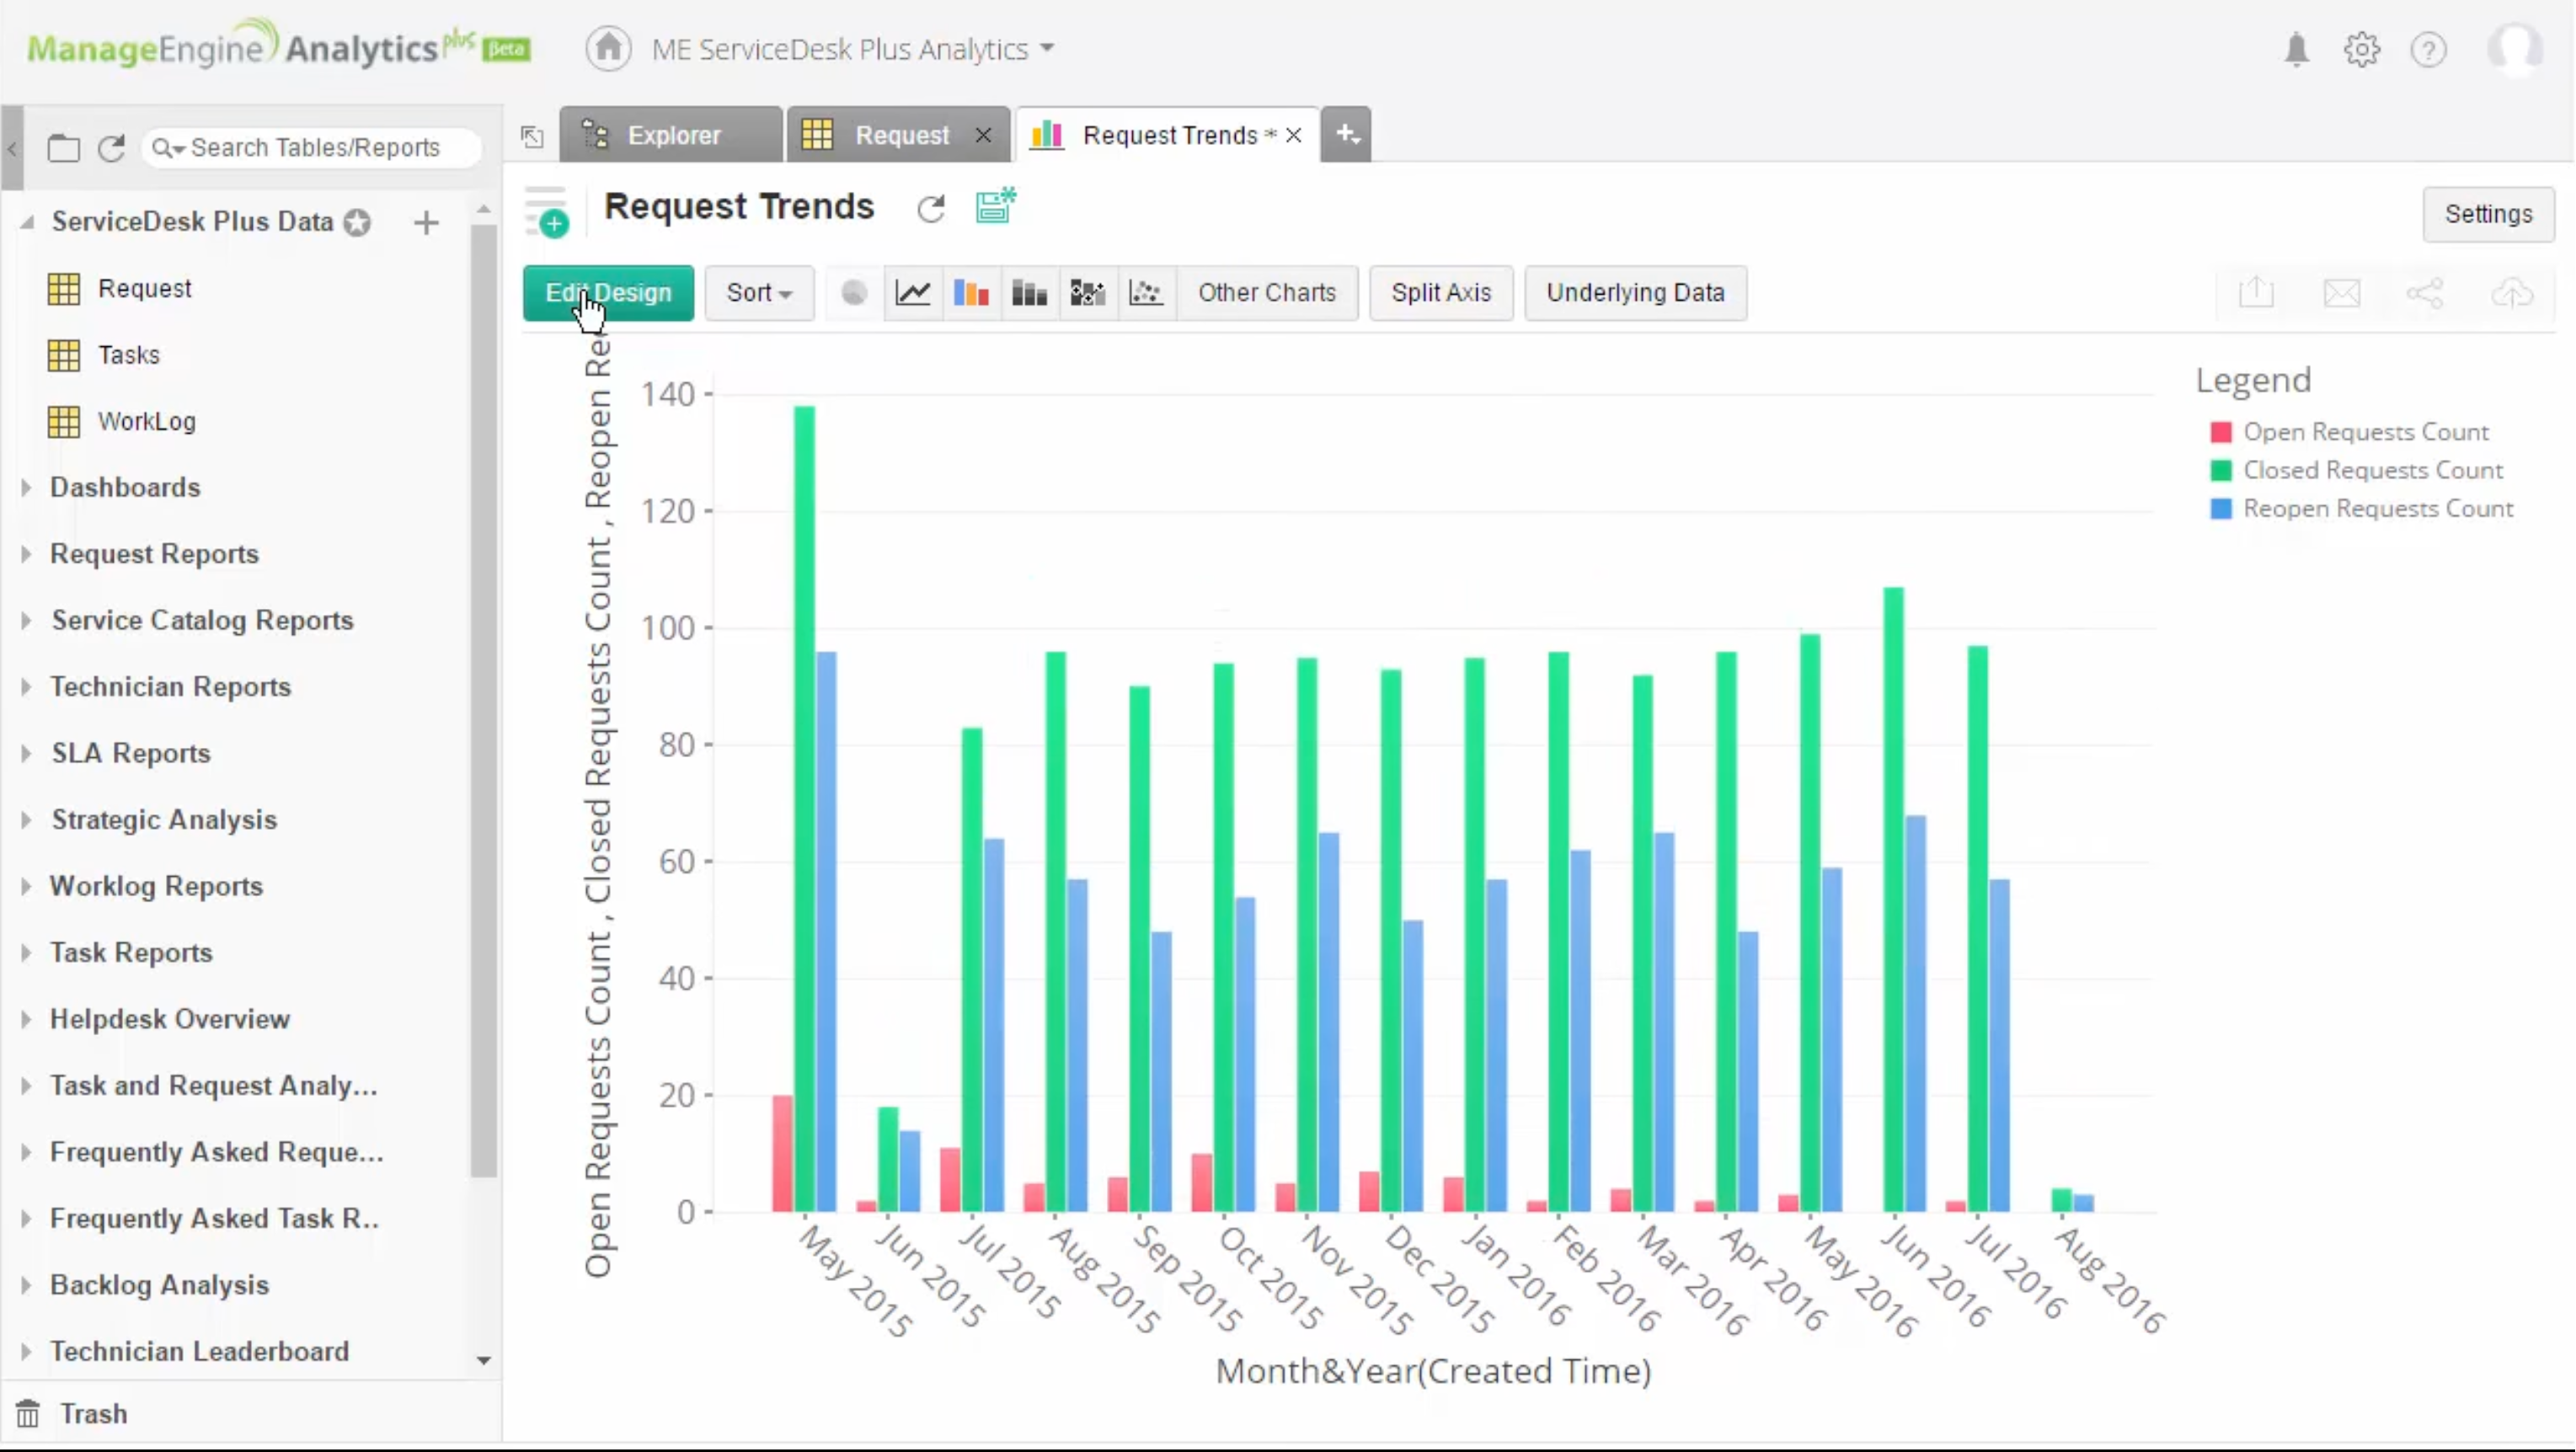Toggle Open Requests Count legend series
This screenshot has width=2576, height=1452.
click(x=2365, y=432)
